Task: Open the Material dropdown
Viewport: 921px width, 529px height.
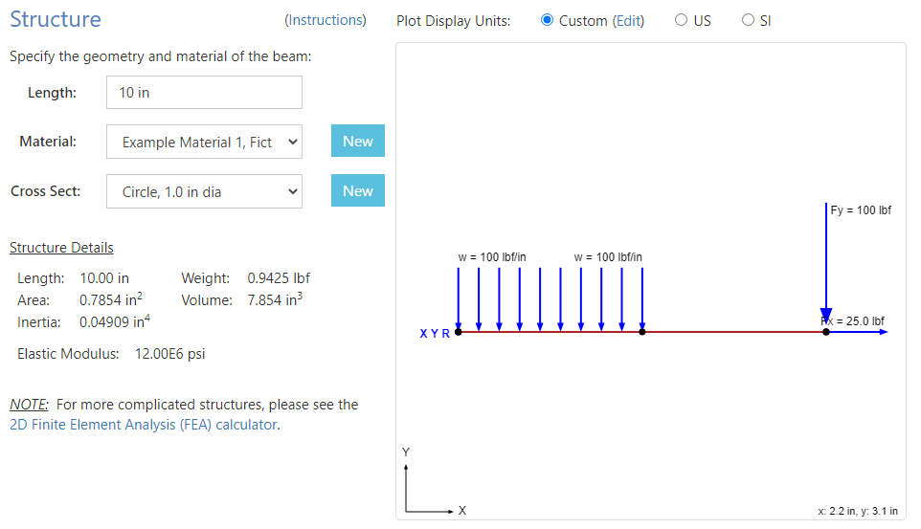Action: coord(204,143)
